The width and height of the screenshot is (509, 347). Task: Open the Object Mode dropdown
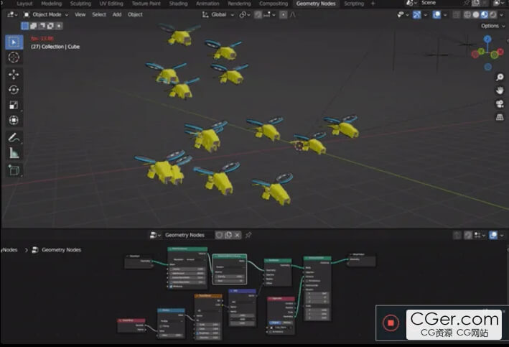point(46,14)
